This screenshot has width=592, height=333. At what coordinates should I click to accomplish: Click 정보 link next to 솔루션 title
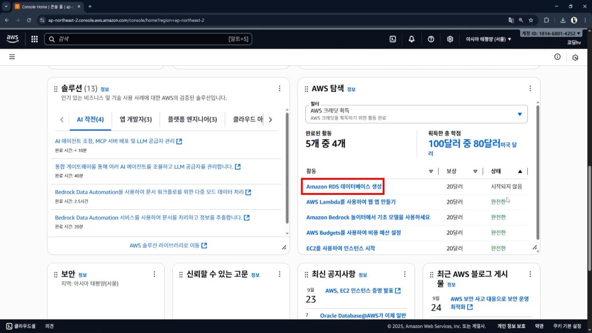[105, 90]
